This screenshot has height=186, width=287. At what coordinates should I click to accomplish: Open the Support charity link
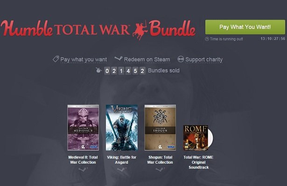[x=204, y=60]
